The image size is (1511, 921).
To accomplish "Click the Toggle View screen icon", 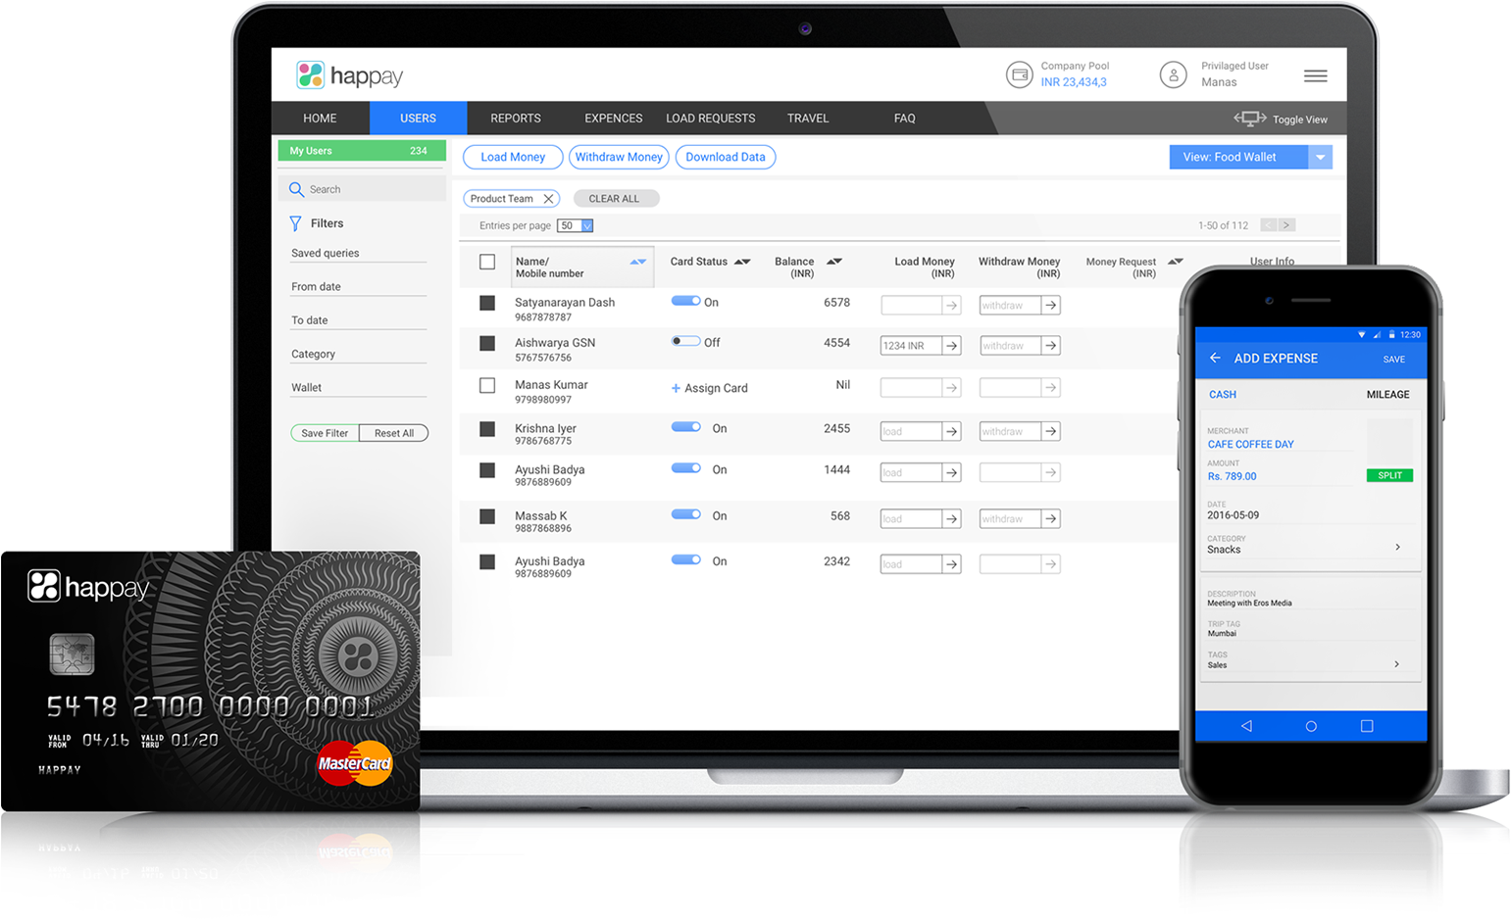I will [1248, 118].
